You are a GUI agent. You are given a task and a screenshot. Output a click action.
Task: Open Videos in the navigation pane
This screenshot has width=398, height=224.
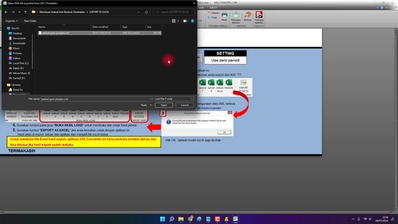(14, 58)
